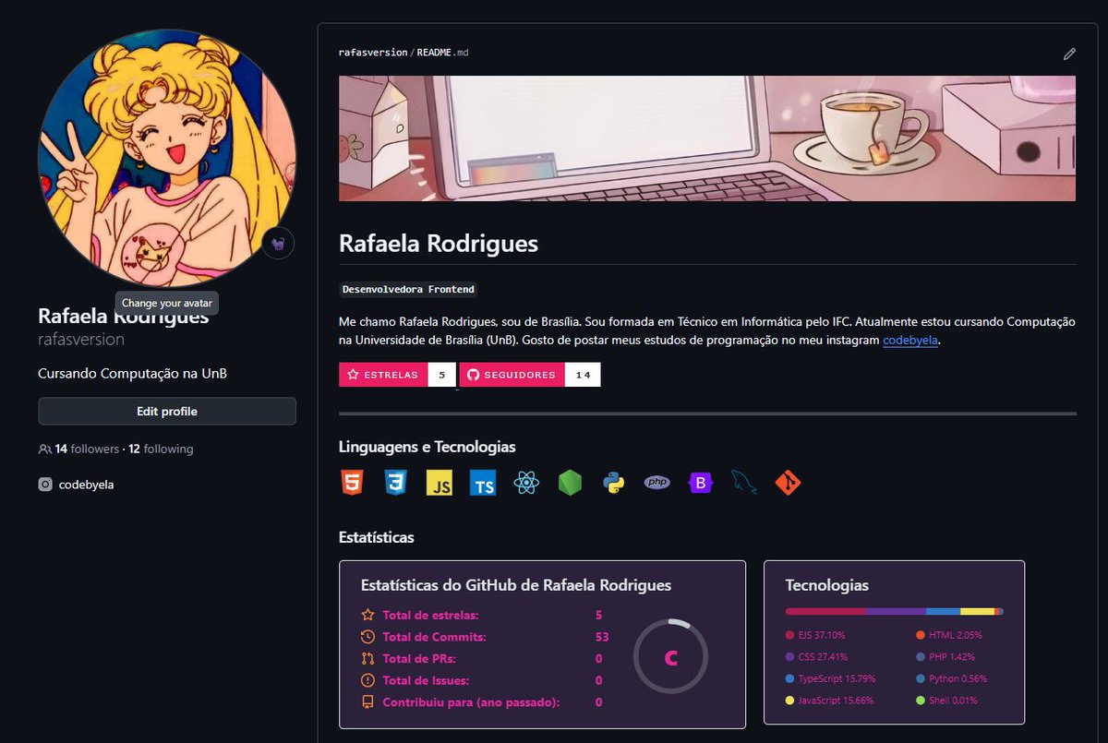Click the status emoji badge on avatar
Viewport: 1108px width, 743px height.
pos(278,243)
